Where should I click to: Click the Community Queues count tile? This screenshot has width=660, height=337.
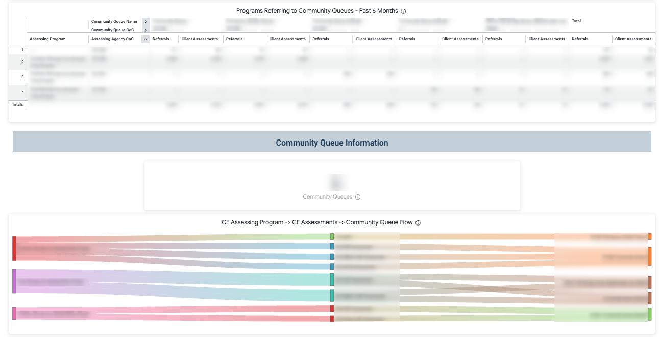[332, 186]
